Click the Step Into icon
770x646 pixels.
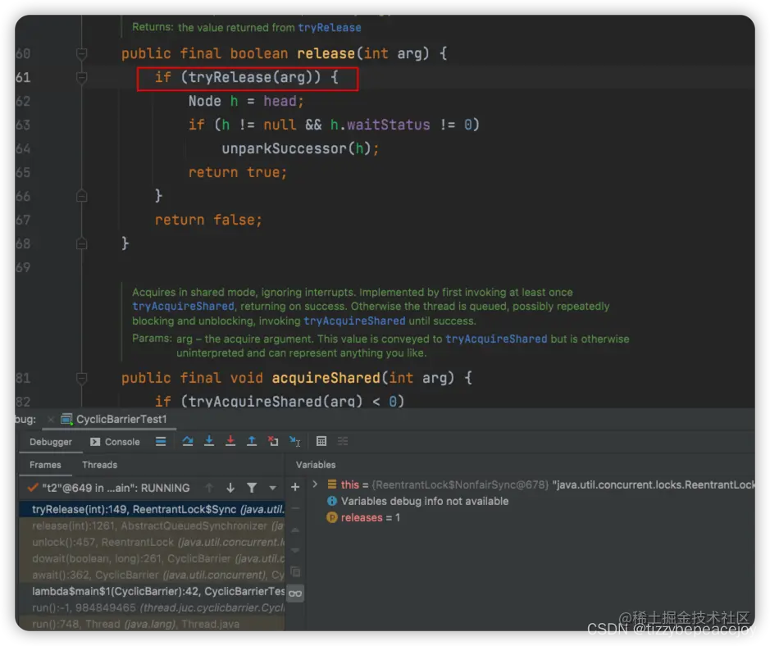pos(209,441)
